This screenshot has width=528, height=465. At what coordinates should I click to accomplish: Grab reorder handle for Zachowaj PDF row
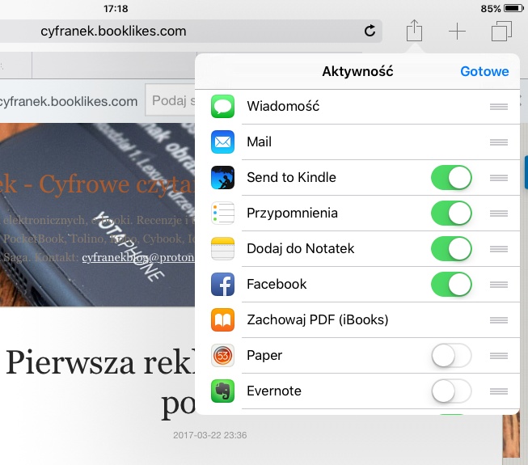(x=499, y=320)
